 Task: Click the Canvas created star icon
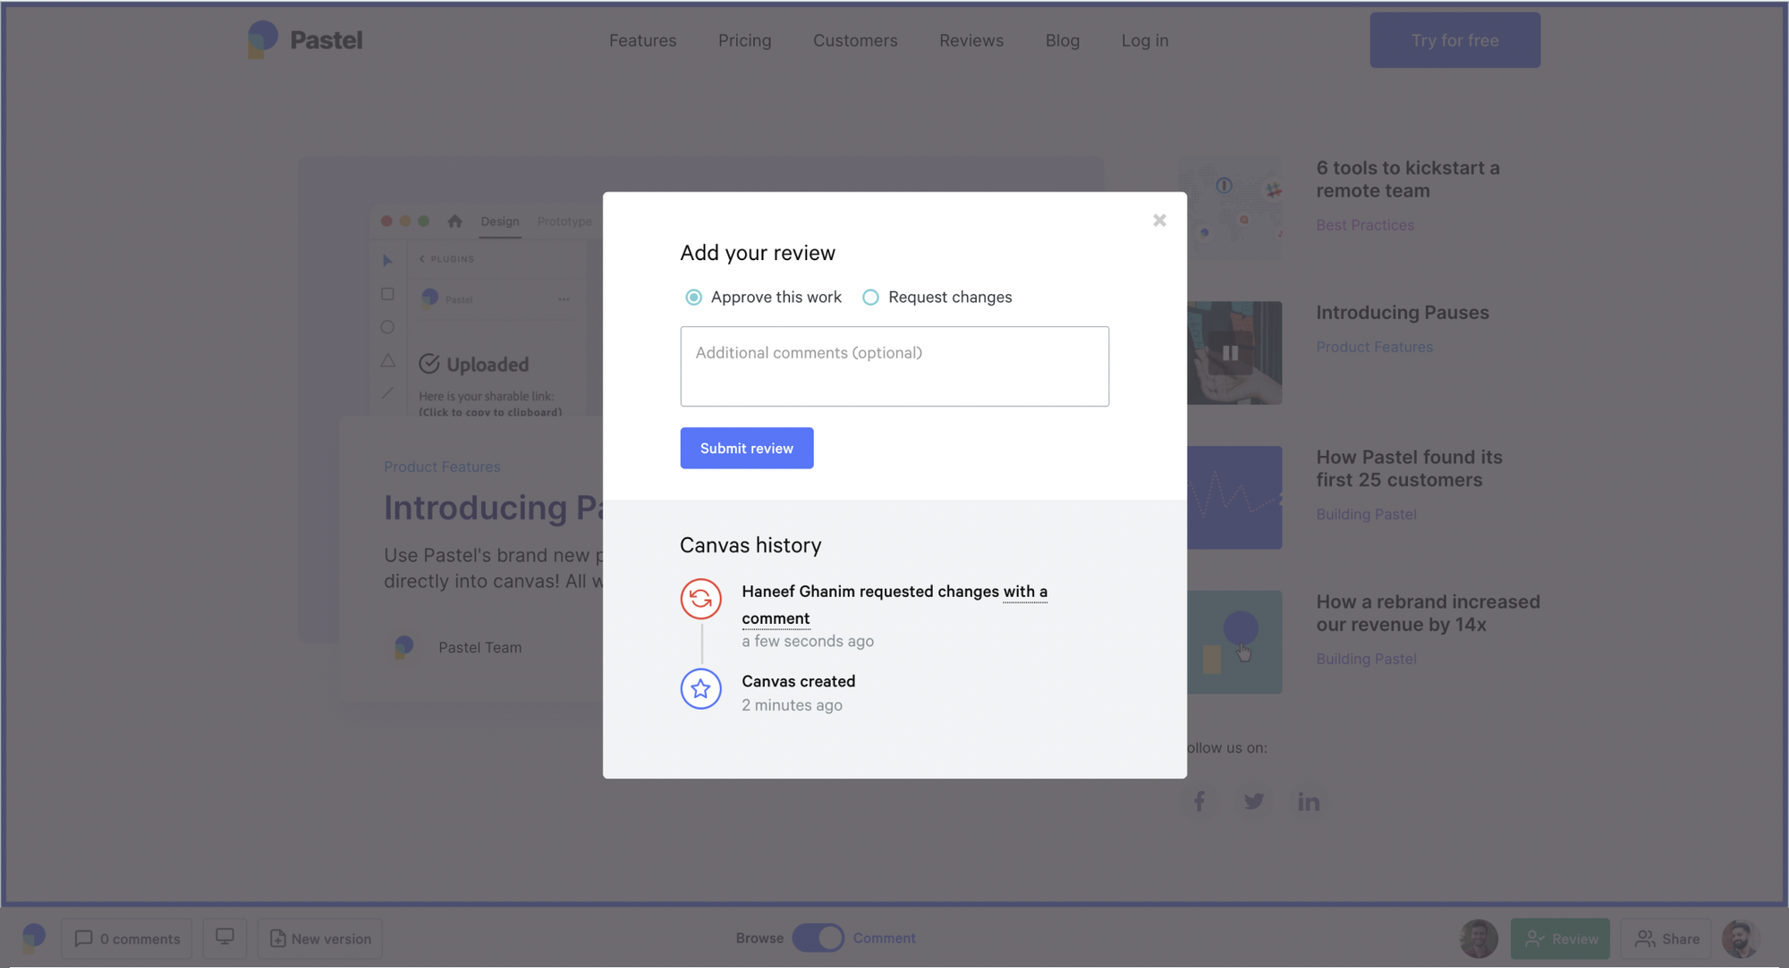701,689
